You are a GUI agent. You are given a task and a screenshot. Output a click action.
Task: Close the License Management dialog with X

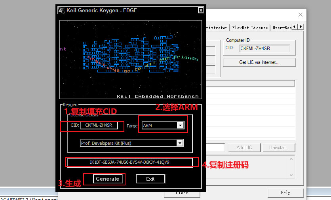point(301,15)
